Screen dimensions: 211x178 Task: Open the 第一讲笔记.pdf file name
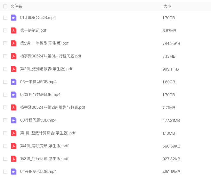(x=33, y=30)
